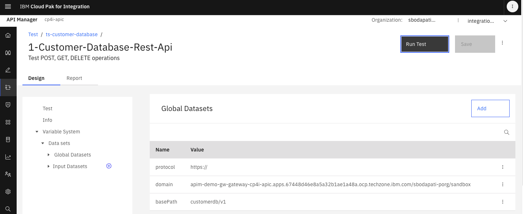Open the binoculars Discover icon in sidebar
Screen dimensions: 523x214
coord(8,53)
